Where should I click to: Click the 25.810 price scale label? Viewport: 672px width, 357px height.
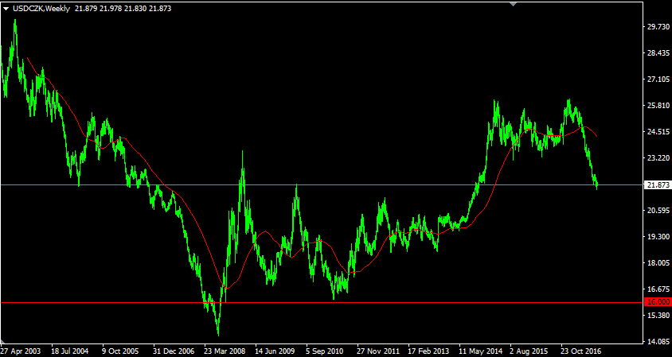658,105
